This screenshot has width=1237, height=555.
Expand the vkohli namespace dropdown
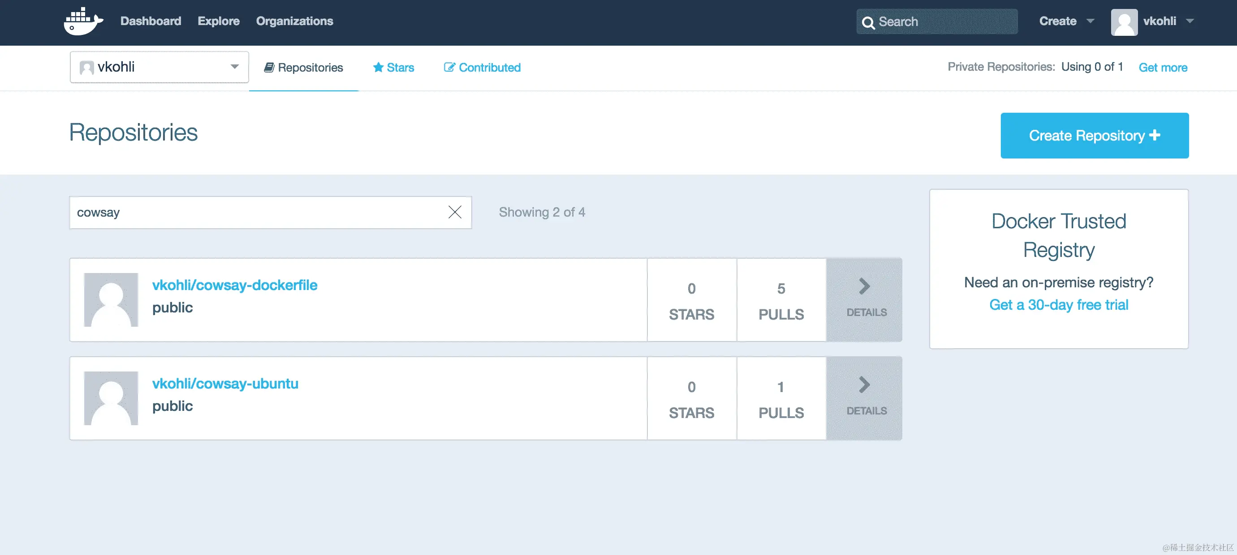(x=235, y=67)
